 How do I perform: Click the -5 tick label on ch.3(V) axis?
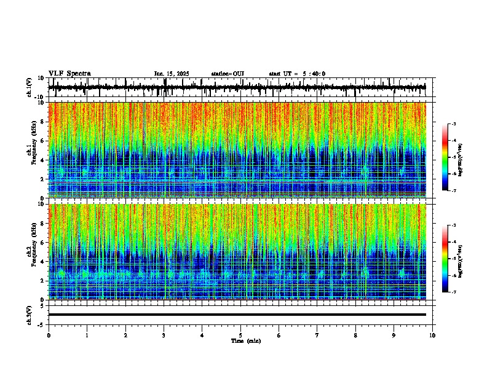pyautogui.click(x=41, y=325)
